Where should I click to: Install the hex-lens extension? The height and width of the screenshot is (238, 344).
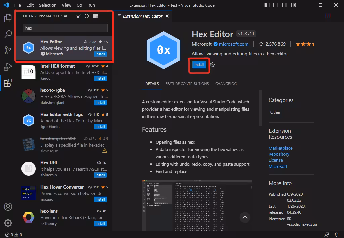[x=100, y=224]
